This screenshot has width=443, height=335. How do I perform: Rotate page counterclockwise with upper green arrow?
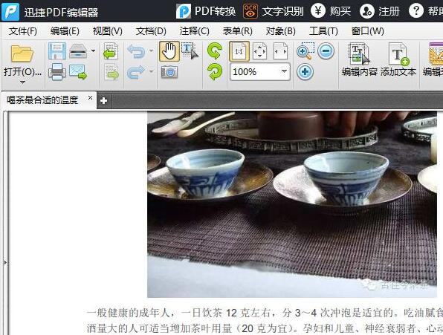(214, 51)
